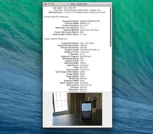Select the file name value DSC_3087.JPG
This screenshot has width=153, height=134.
click(x=70, y=8)
